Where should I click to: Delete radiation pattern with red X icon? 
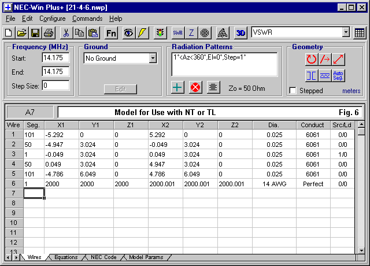coord(195,88)
